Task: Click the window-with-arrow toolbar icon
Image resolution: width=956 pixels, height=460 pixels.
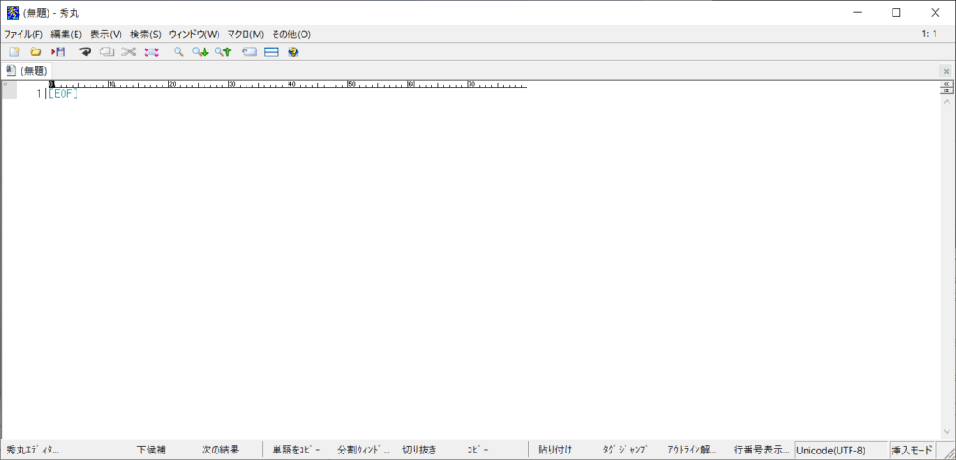Action: tap(248, 52)
